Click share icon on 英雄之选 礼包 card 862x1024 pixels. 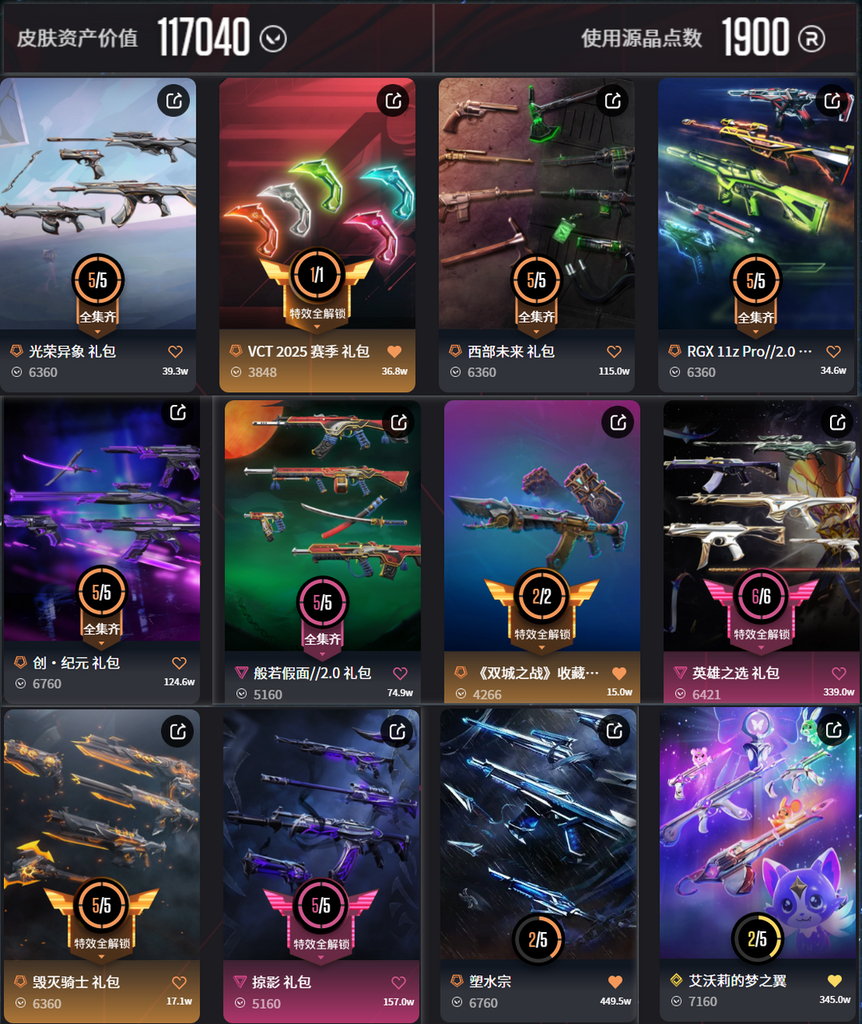point(837,422)
